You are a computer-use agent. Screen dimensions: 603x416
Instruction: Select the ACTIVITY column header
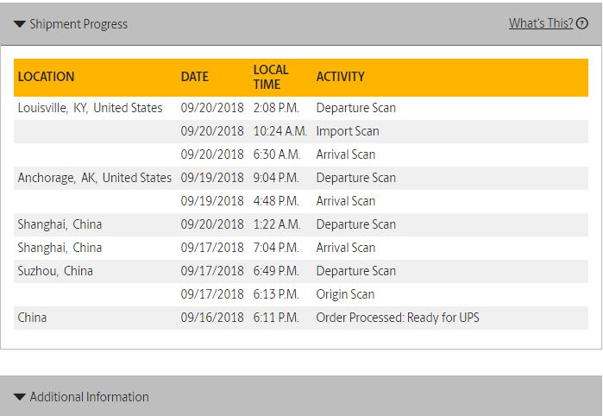(341, 77)
